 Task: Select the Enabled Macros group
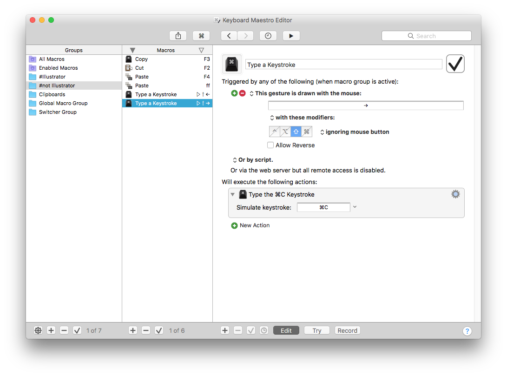point(74,68)
